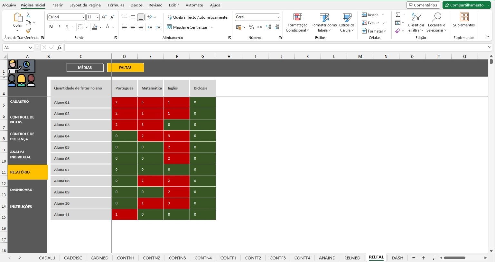Click Quebrar Texto Automaticamente
The width and height of the screenshot is (495, 262).
click(x=197, y=17)
